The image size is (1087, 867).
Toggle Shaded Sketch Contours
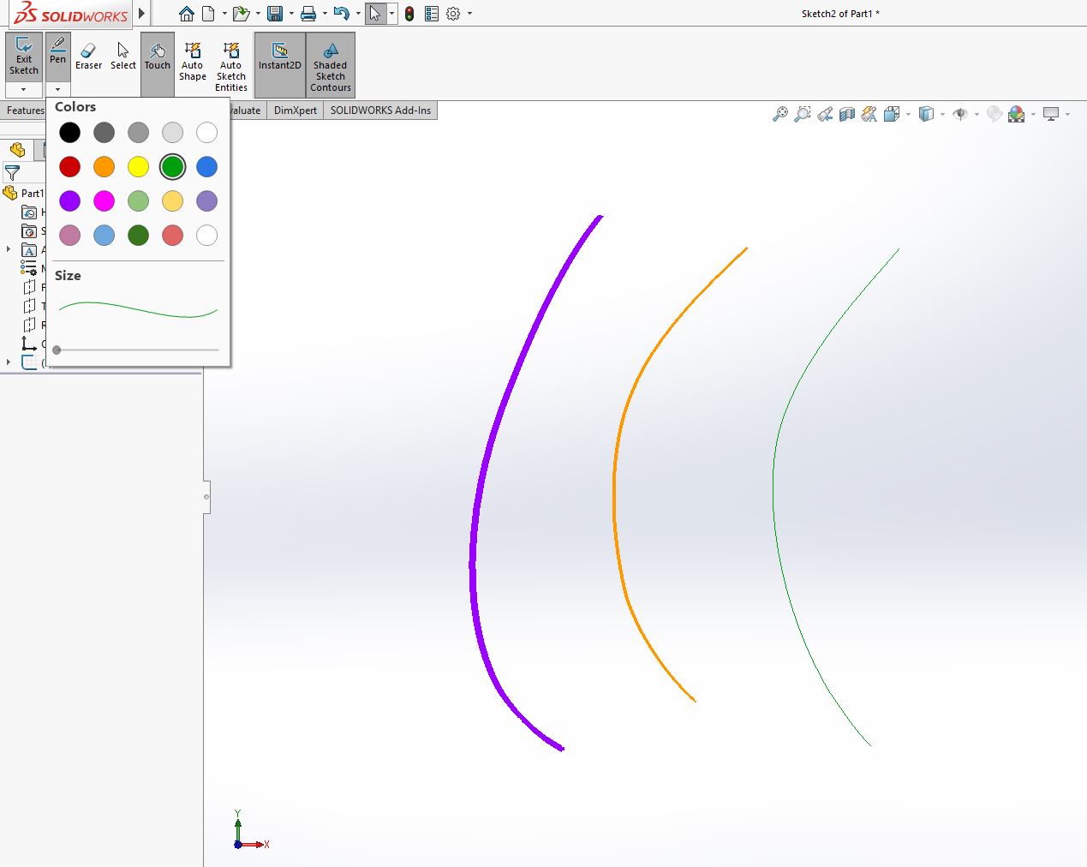pos(331,64)
